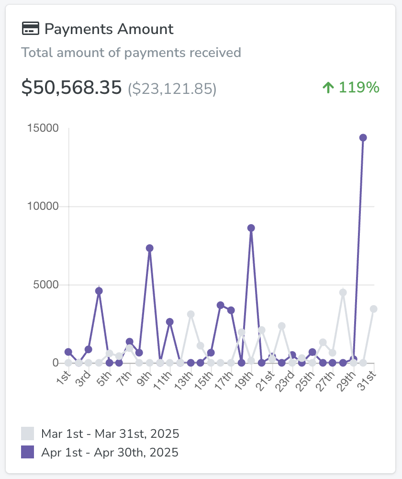Select the grey March point on the 31st
Viewport: 402px width, 479px height.
click(373, 309)
